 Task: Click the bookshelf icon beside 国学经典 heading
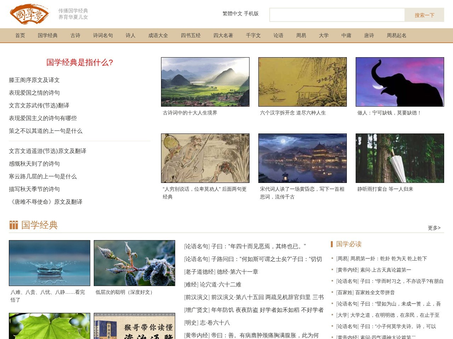pyautogui.click(x=14, y=225)
